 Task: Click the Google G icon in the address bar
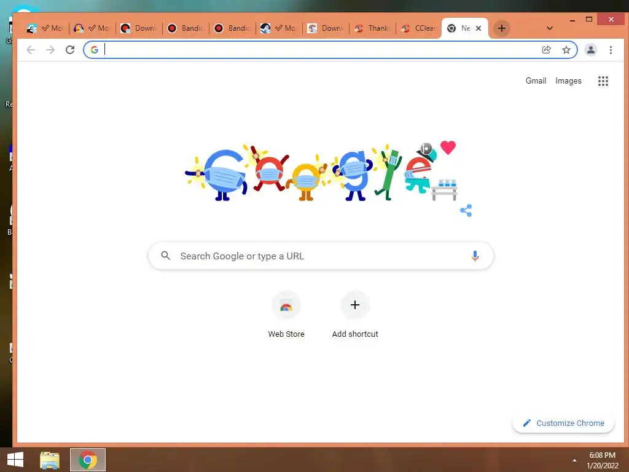click(x=95, y=50)
